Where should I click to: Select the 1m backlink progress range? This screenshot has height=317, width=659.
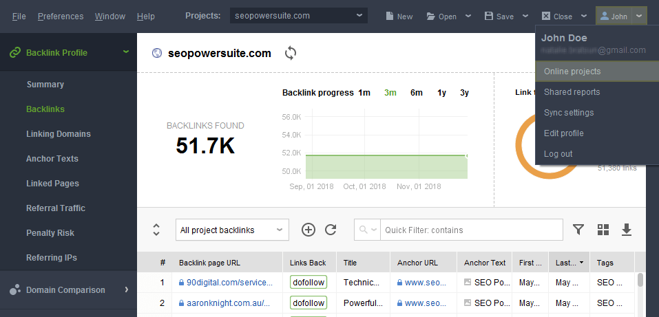[364, 93]
